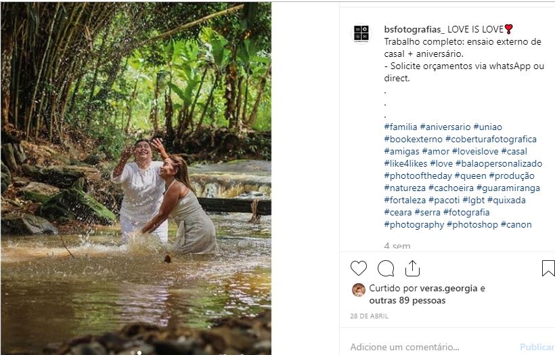555x355 pixels.
Task: Share the post with arrow icon
Action: [x=412, y=269]
